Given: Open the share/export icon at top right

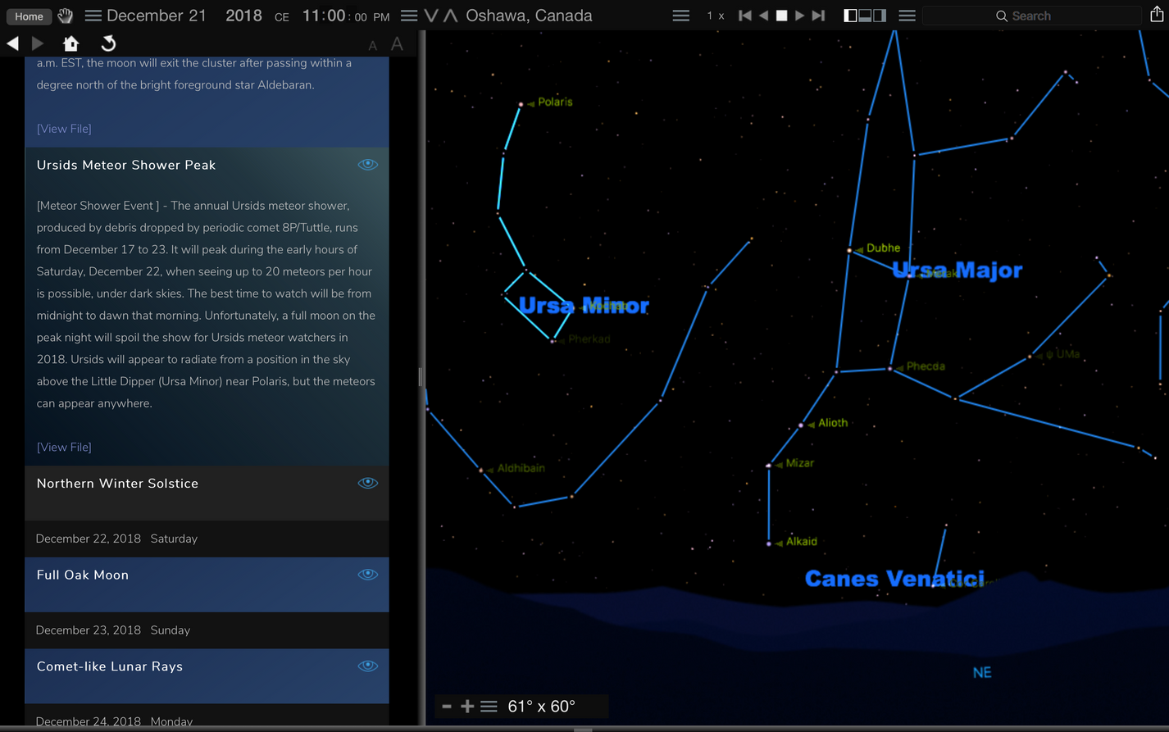Looking at the screenshot, I should [1157, 14].
